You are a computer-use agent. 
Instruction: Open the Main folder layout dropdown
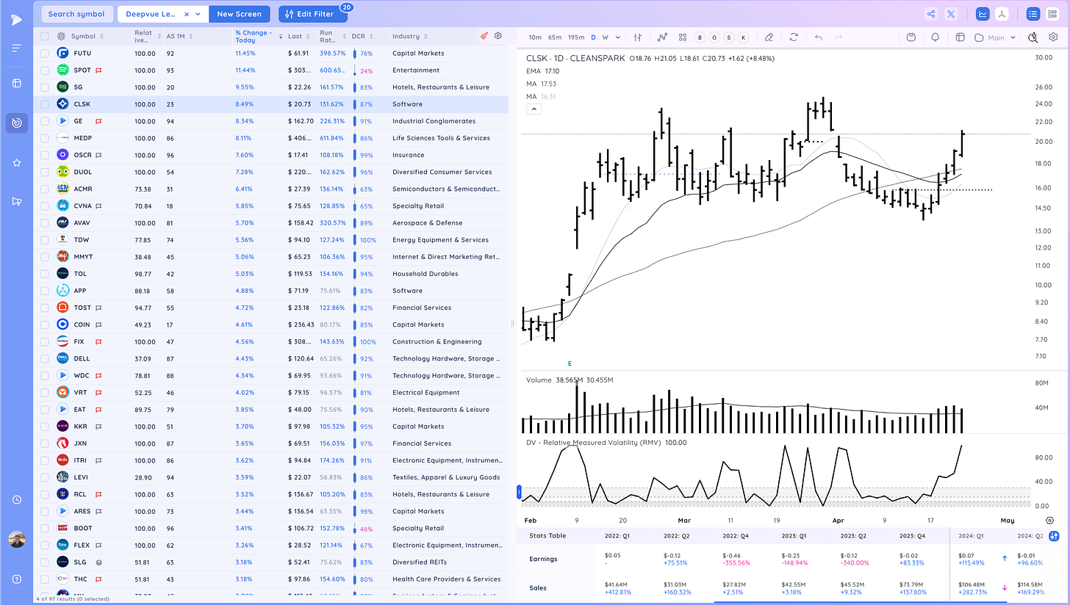click(x=996, y=37)
